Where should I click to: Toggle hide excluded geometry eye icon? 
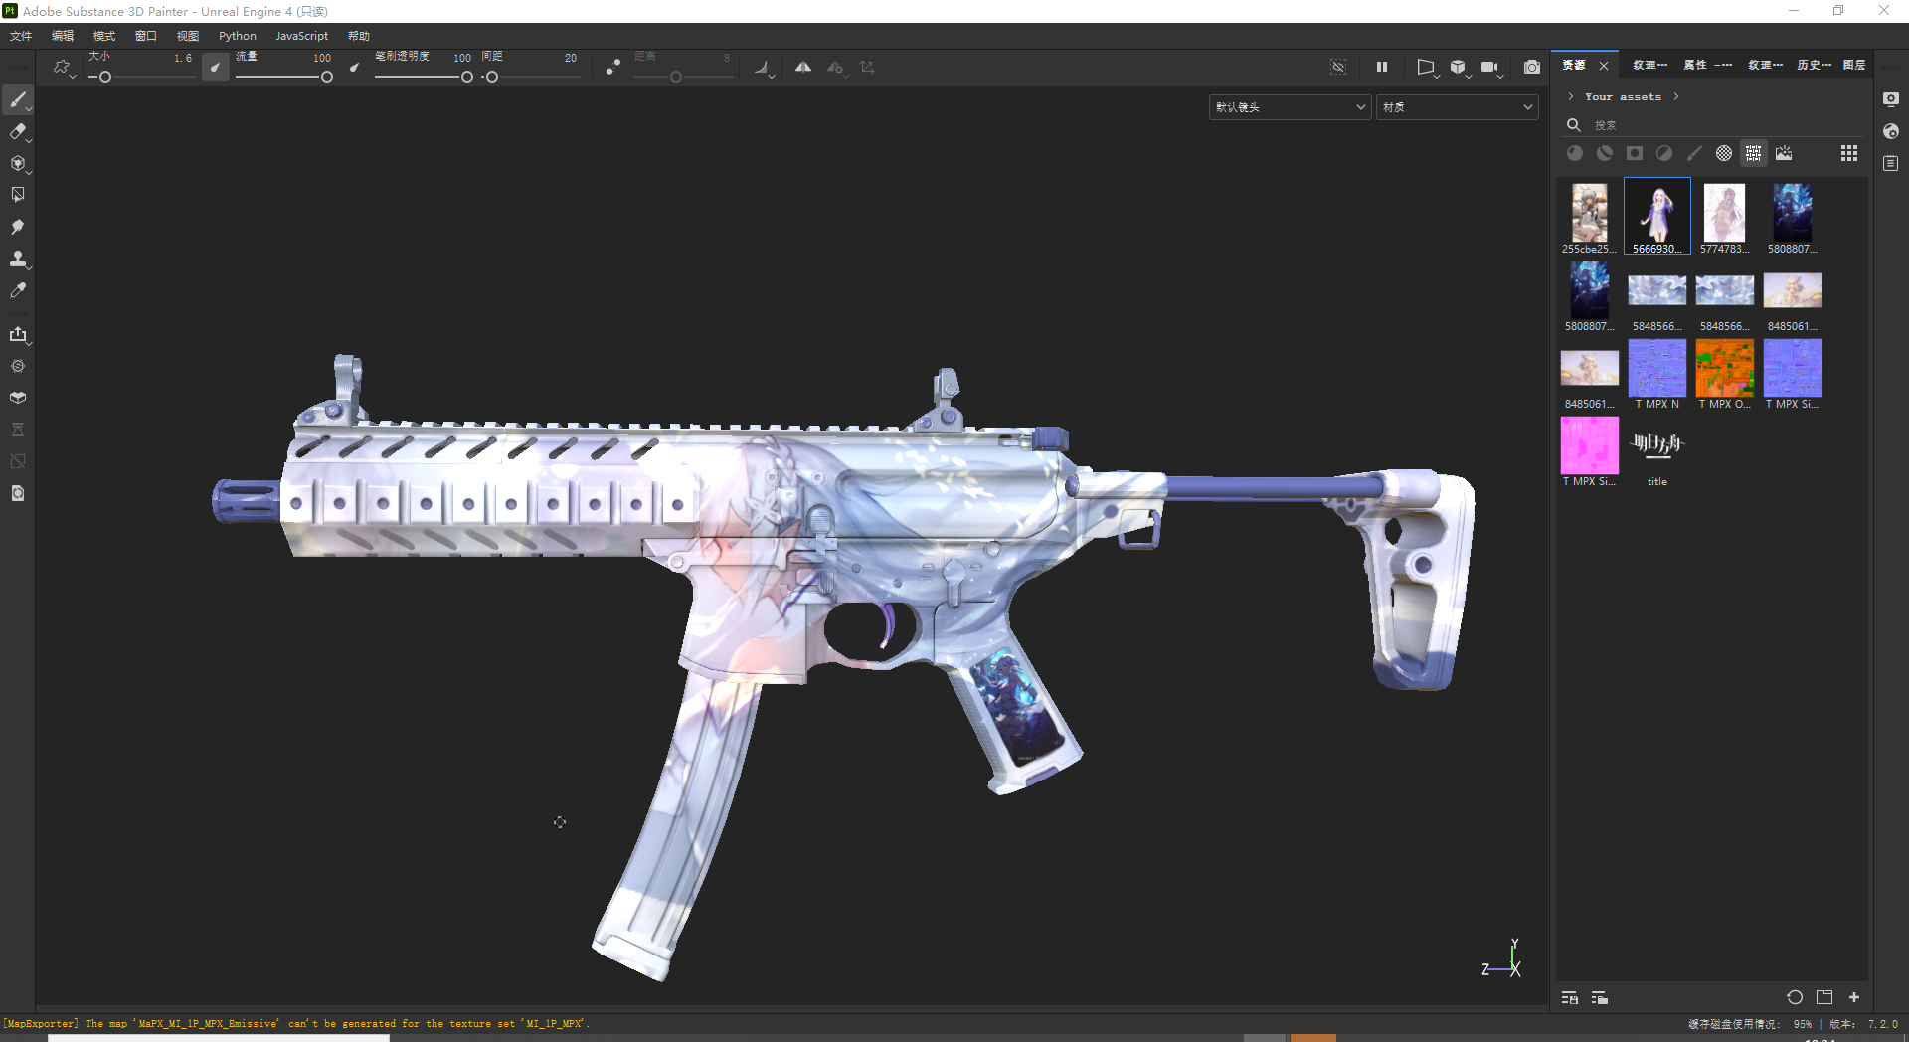(1338, 67)
